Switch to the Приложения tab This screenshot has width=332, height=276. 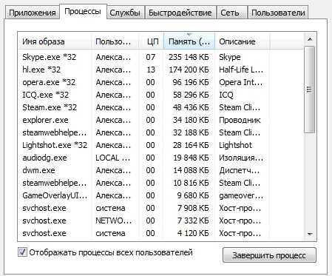[33, 13]
